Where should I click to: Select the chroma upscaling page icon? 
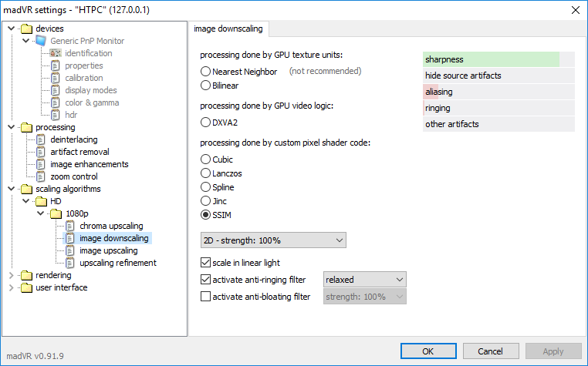[x=69, y=226]
